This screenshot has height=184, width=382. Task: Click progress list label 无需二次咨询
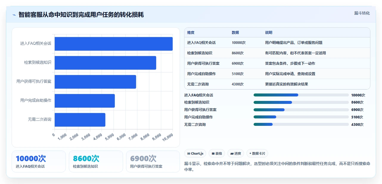[x=195, y=125]
